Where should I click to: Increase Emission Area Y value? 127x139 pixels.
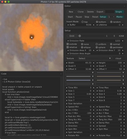click(123, 50)
